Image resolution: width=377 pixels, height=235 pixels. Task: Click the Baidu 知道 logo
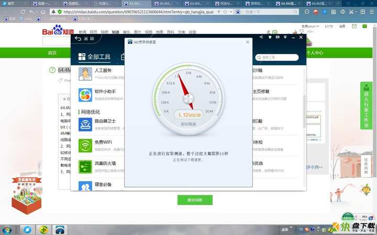coord(58,30)
